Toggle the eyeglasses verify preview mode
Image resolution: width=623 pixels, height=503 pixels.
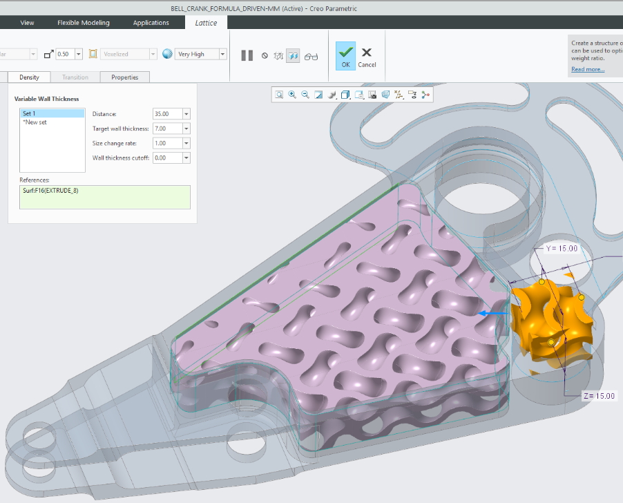click(x=311, y=56)
